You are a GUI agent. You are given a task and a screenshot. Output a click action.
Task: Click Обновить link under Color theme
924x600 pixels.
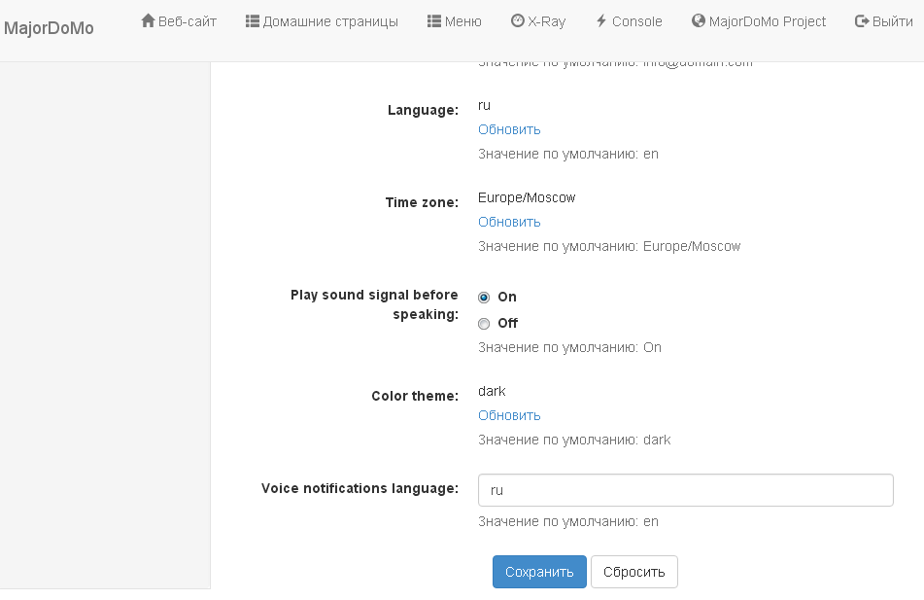(x=509, y=415)
